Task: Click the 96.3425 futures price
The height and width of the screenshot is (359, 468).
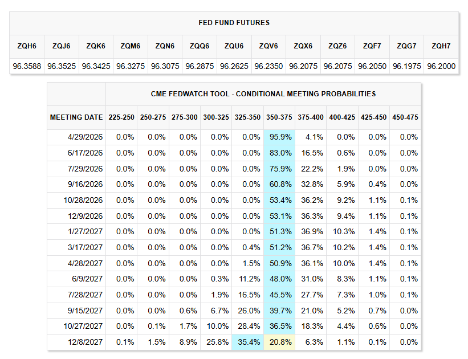Action: point(96,66)
